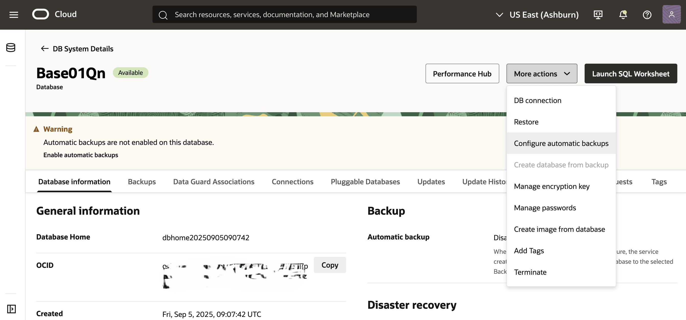Select Configure automatic backups from menu

pos(561,143)
